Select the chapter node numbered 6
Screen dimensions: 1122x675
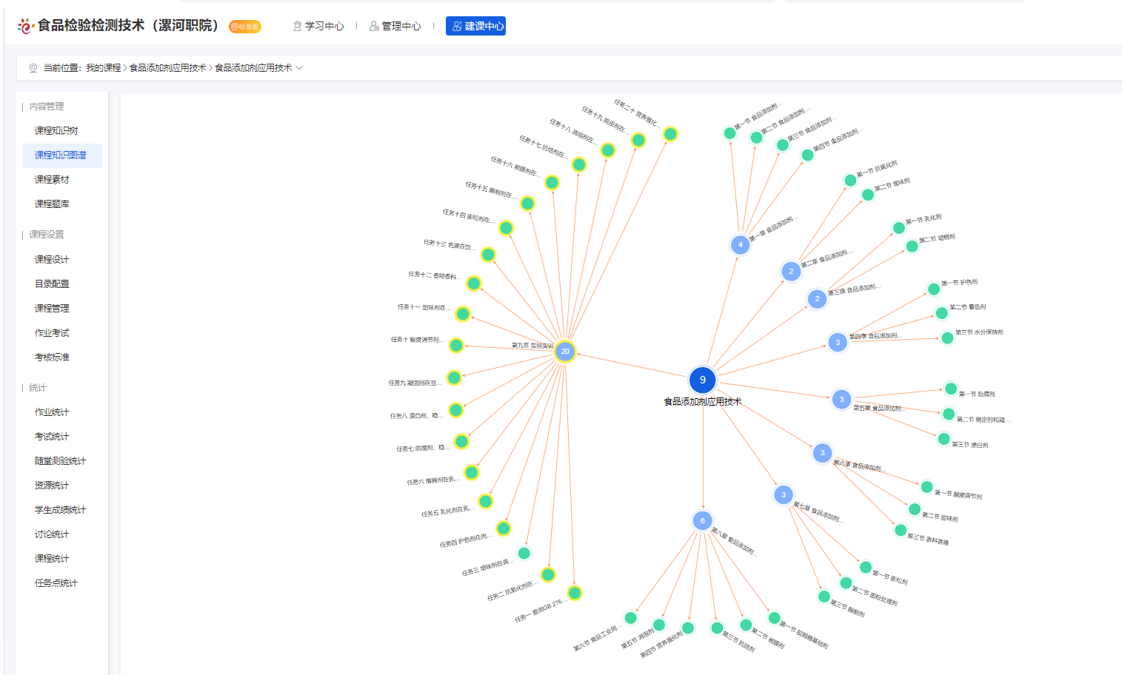[702, 520]
